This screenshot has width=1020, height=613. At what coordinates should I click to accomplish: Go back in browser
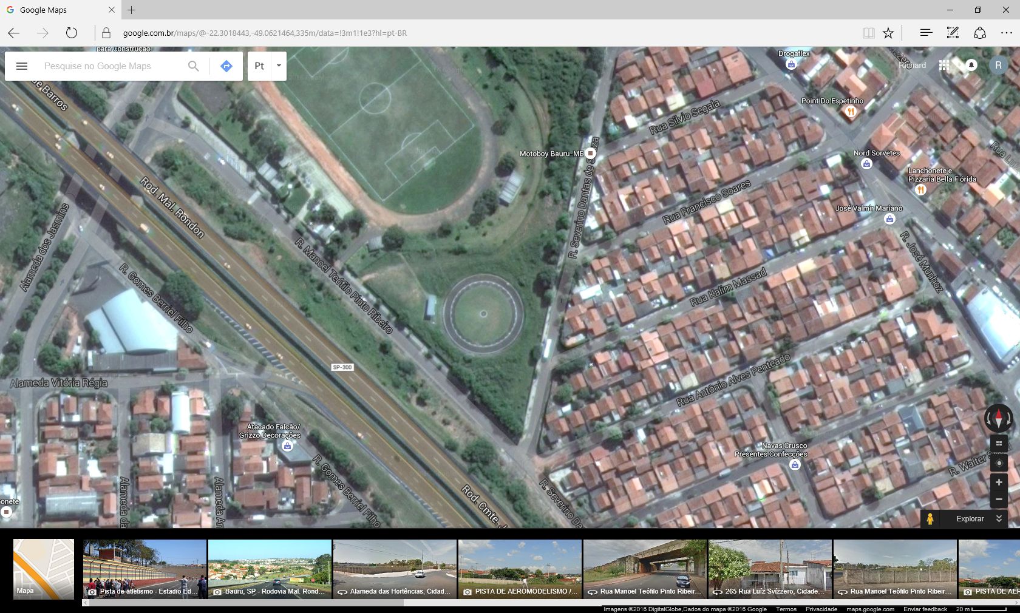(14, 33)
